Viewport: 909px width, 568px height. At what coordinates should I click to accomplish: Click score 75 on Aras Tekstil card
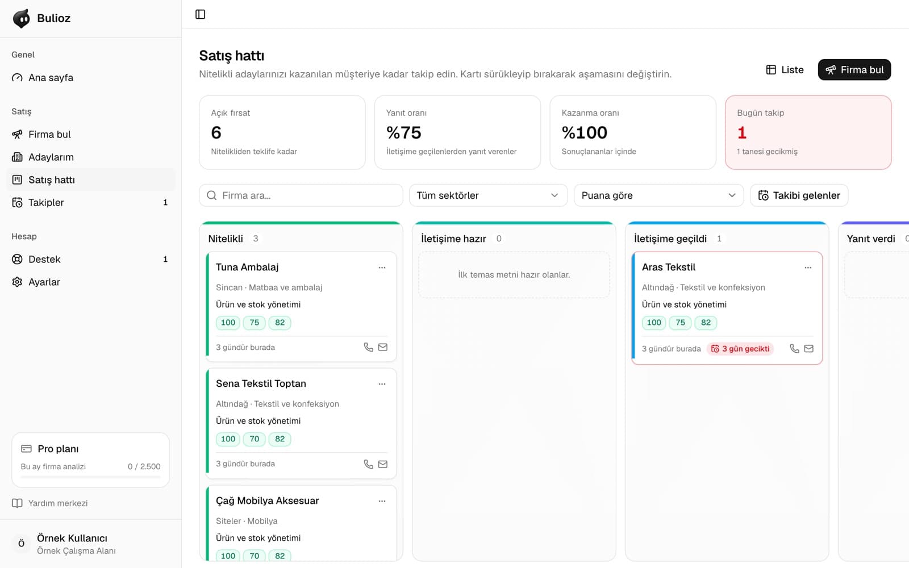680,323
